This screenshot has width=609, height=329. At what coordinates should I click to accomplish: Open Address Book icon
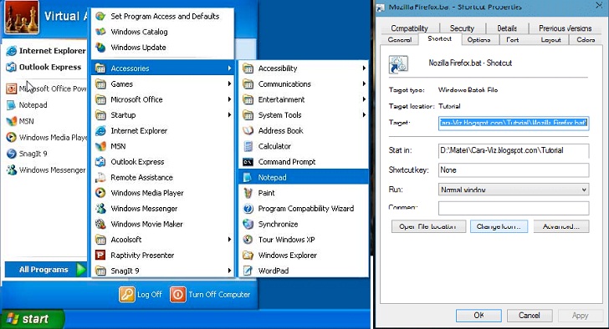(x=248, y=130)
